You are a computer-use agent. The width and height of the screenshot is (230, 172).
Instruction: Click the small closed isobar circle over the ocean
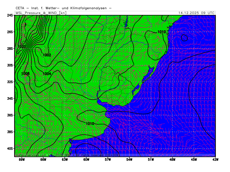tap(185, 38)
